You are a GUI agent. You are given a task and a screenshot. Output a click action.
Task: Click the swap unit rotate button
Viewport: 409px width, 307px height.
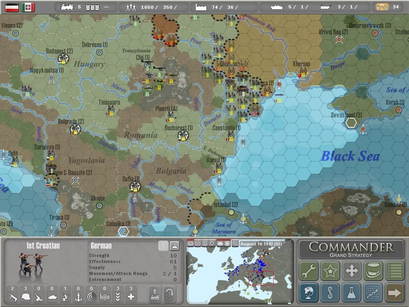click(x=169, y=294)
